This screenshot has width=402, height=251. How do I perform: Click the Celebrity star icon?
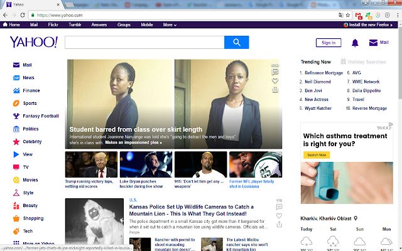tap(16, 142)
